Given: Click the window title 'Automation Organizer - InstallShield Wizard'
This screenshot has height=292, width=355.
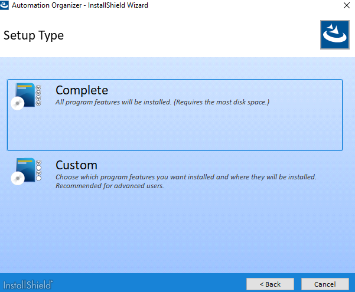Looking at the screenshot, I should tap(80, 5).
